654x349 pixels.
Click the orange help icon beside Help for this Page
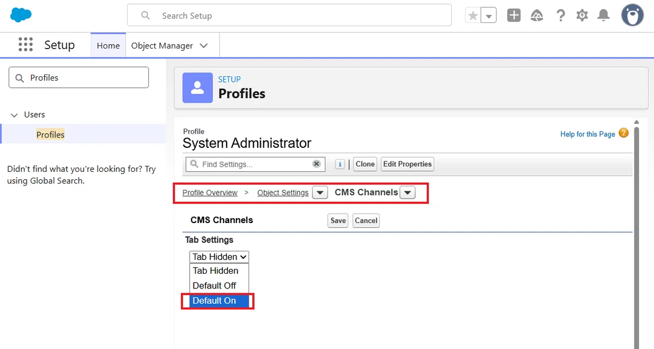tap(623, 133)
